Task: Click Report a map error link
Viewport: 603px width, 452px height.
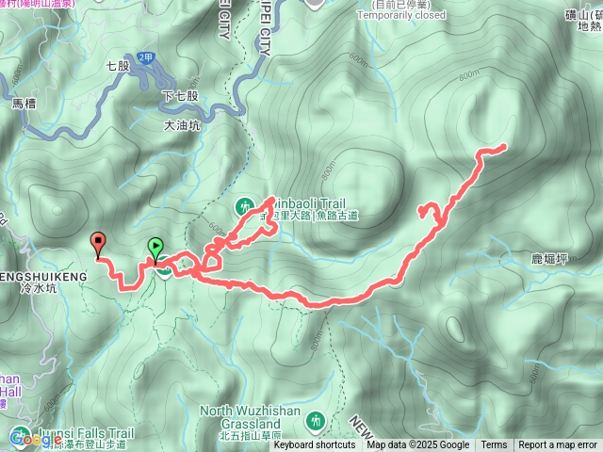Action: click(558, 444)
